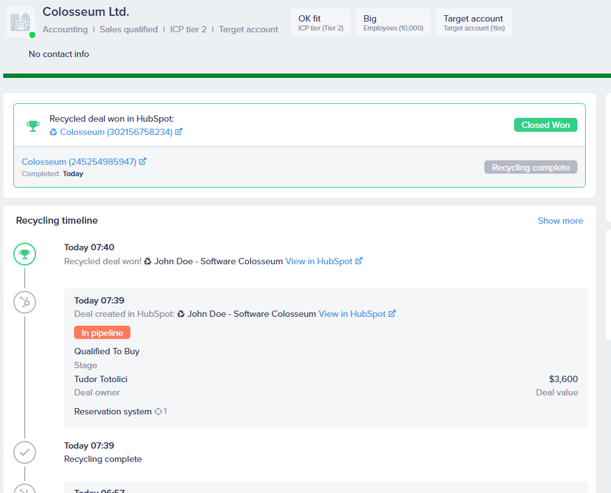Click the Sales qualified label
This screenshot has height=493, width=611.
[x=129, y=29]
